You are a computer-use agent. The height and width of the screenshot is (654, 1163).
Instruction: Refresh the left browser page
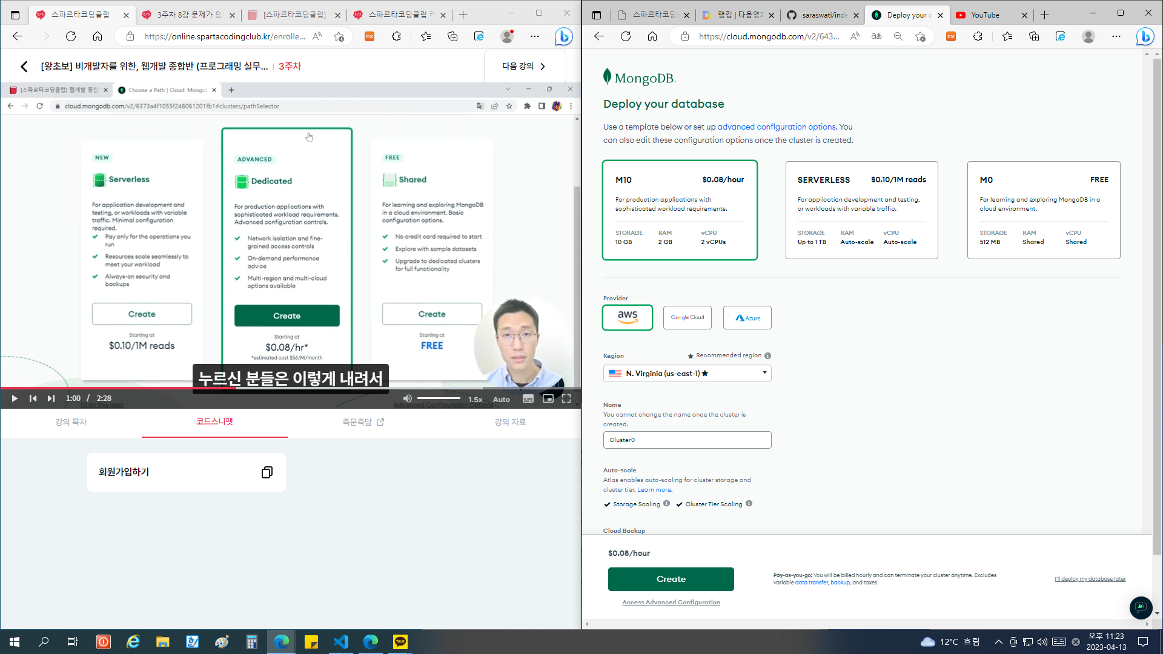[71, 36]
